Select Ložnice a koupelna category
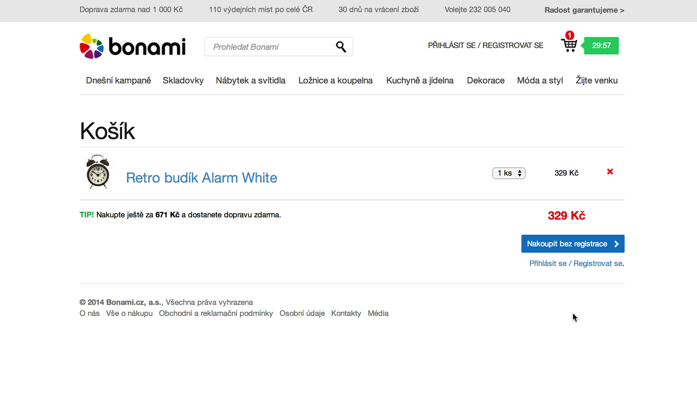Image resolution: width=697 pixels, height=393 pixels. point(335,80)
